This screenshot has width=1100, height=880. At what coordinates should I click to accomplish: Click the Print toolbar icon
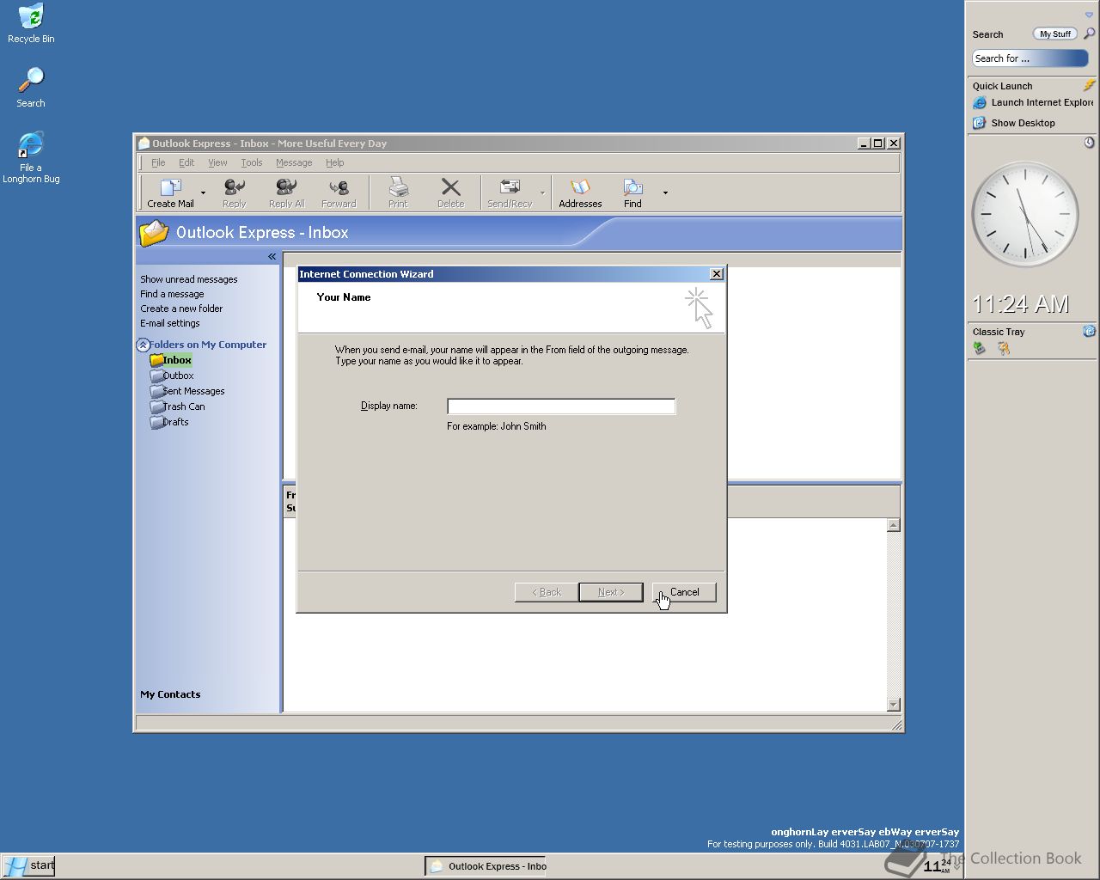pos(398,193)
